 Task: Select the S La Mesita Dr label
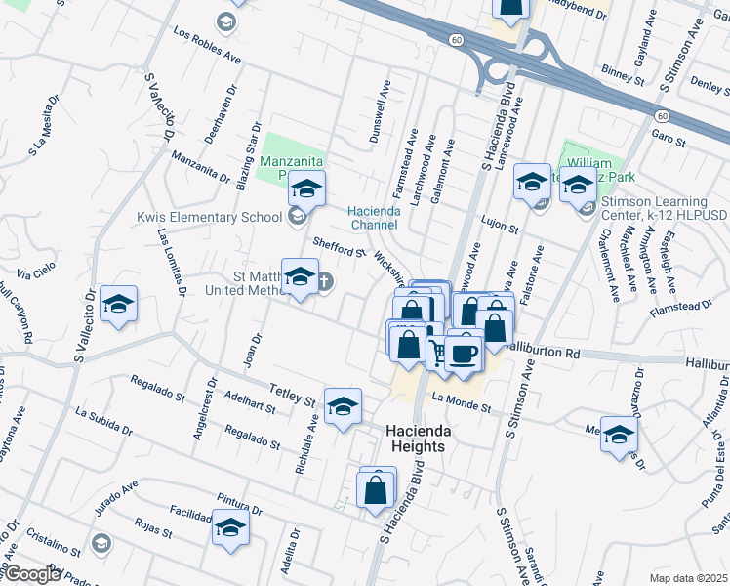(x=44, y=125)
